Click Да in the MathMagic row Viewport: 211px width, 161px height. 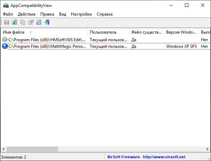click(x=134, y=46)
